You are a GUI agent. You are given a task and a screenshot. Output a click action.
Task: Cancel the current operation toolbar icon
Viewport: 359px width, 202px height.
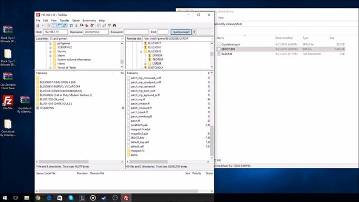81,25
